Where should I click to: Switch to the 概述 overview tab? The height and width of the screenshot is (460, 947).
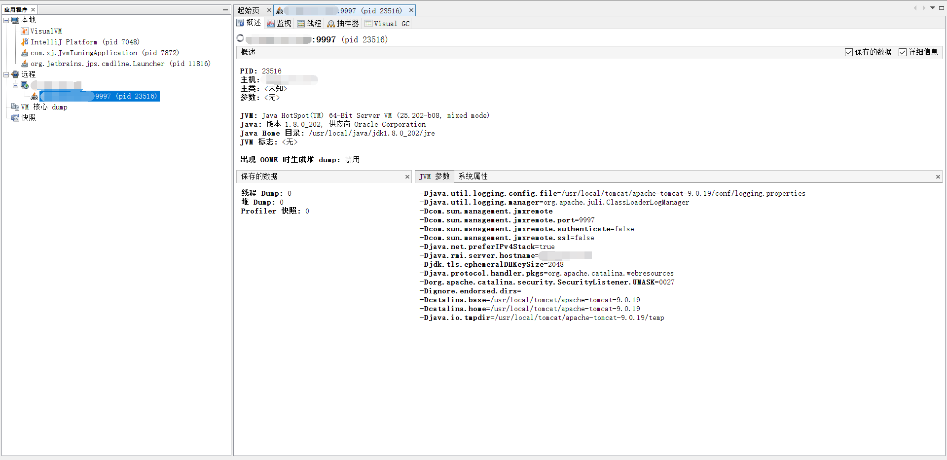point(249,23)
